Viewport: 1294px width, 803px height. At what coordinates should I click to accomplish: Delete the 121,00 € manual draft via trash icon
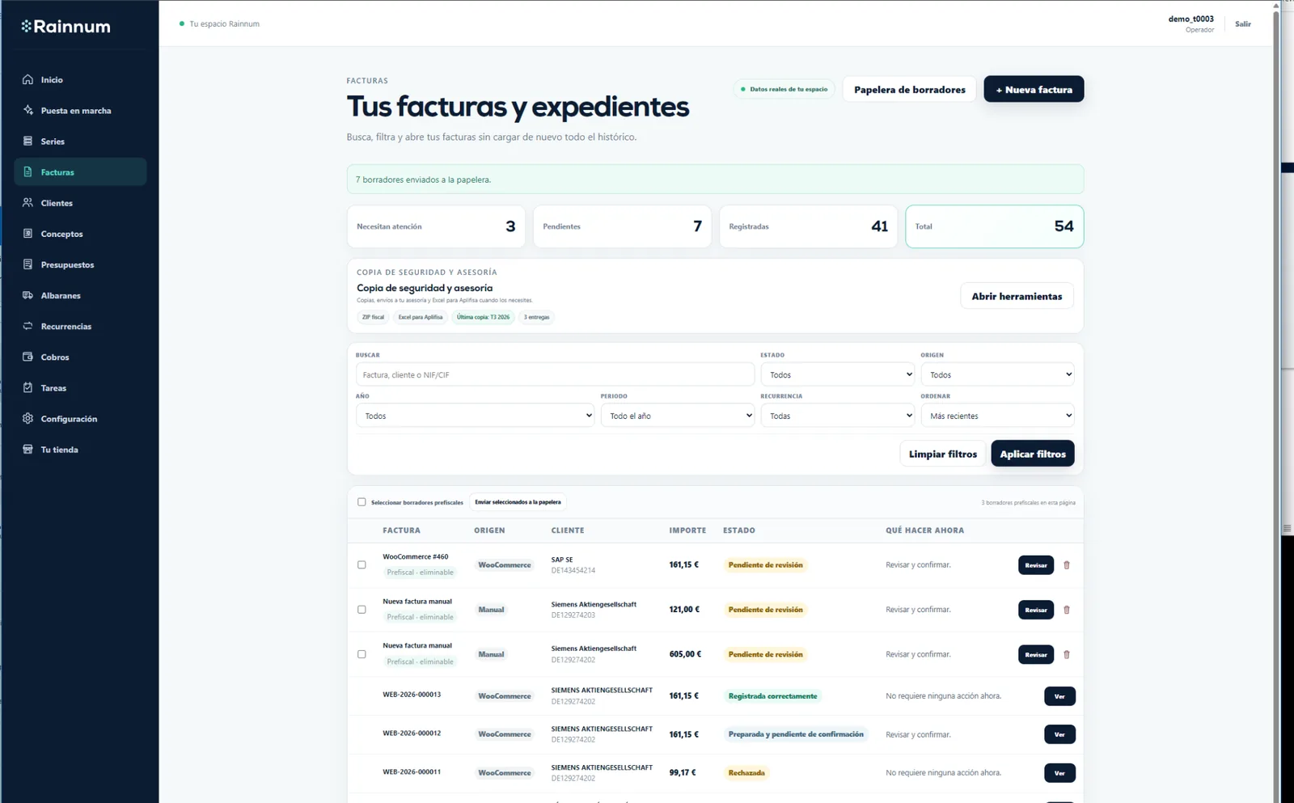click(x=1067, y=610)
